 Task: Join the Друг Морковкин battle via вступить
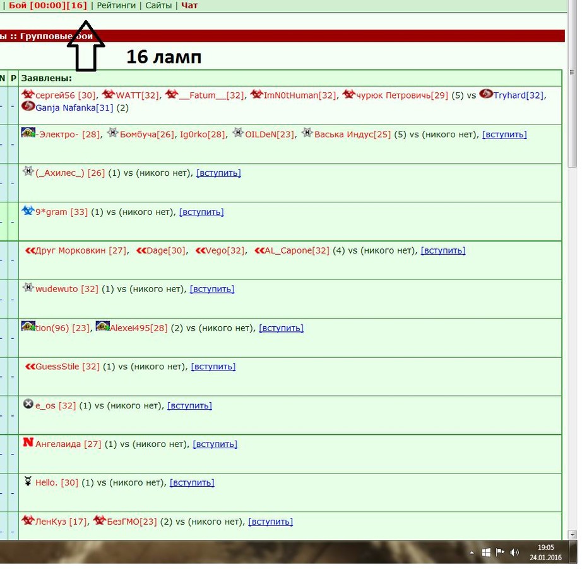(x=443, y=251)
